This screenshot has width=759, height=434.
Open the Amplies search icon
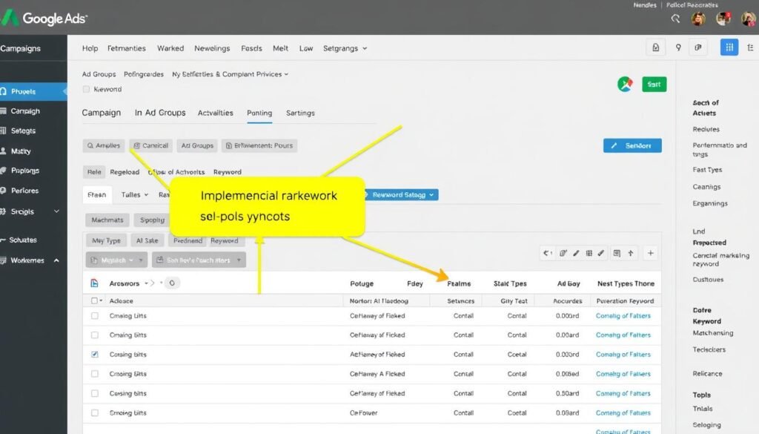(x=92, y=145)
